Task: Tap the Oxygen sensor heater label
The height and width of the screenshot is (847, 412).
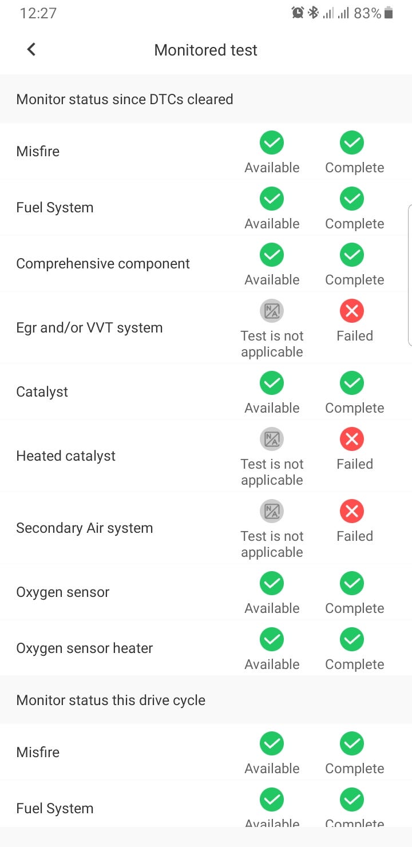Action: coord(85,648)
